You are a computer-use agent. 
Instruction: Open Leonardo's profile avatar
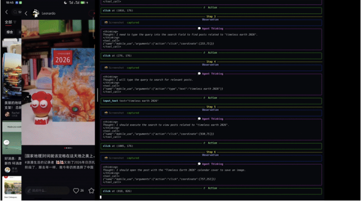pos(36,13)
